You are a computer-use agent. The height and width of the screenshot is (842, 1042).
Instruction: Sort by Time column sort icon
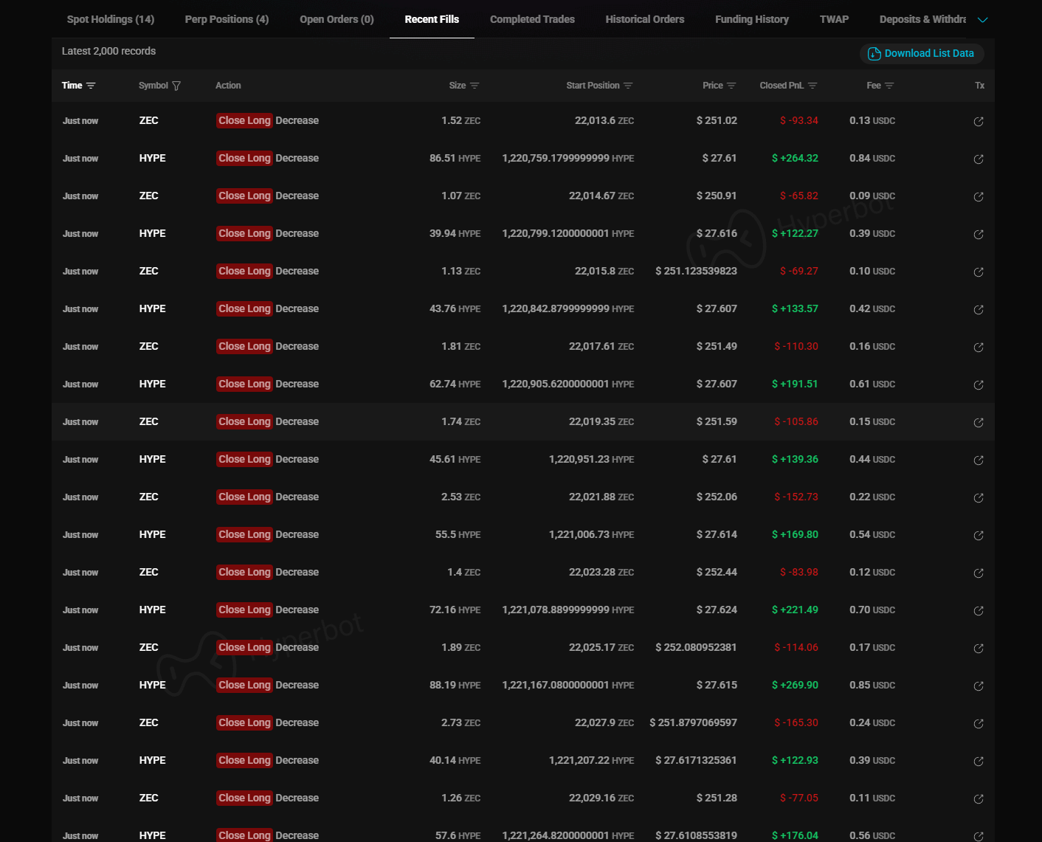click(x=91, y=86)
